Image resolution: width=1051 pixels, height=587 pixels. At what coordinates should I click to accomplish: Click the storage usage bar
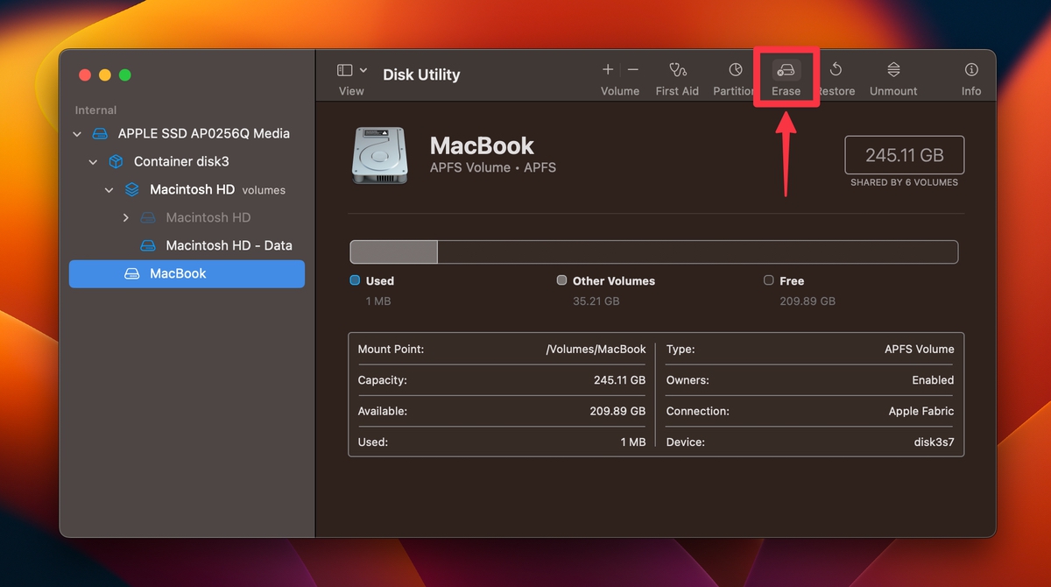click(x=653, y=251)
